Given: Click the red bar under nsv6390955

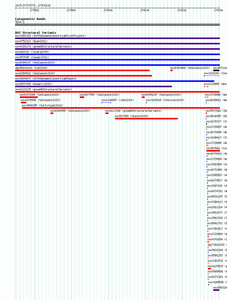Looking at the screenshot, I should [52, 113].
